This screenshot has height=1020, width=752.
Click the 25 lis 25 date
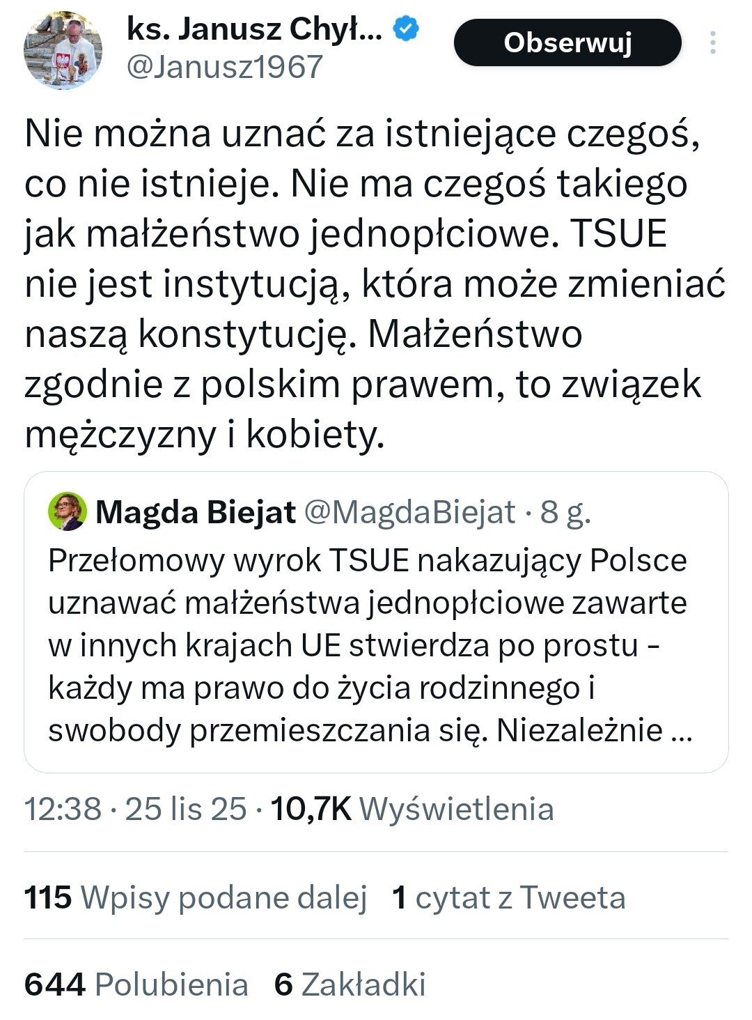coord(186,809)
